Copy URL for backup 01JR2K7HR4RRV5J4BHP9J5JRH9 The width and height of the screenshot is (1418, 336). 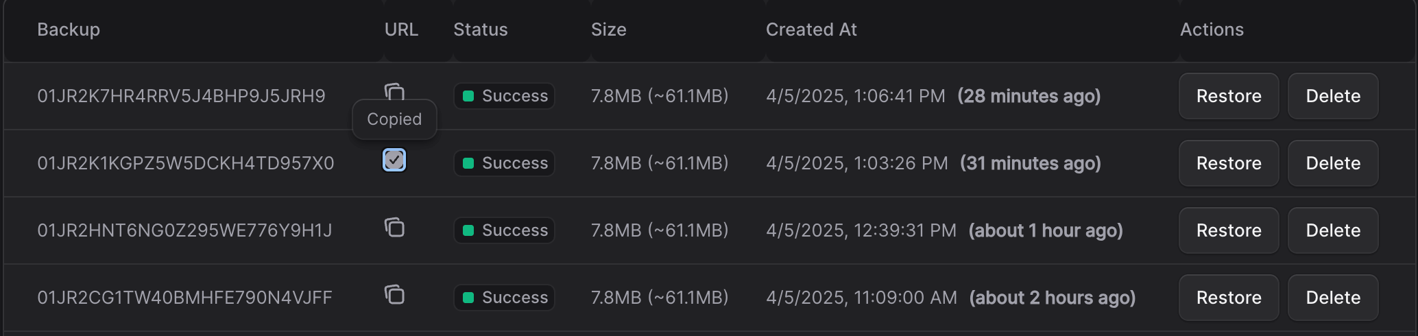394,91
